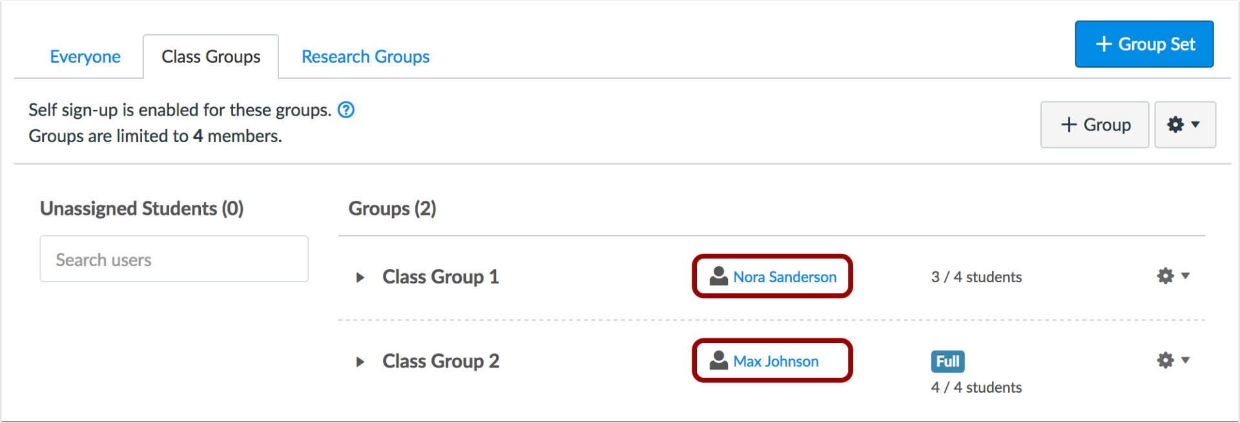Click the self sign-up help question mark icon
Viewport: 1240px width, 423px height.
click(x=346, y=110)
